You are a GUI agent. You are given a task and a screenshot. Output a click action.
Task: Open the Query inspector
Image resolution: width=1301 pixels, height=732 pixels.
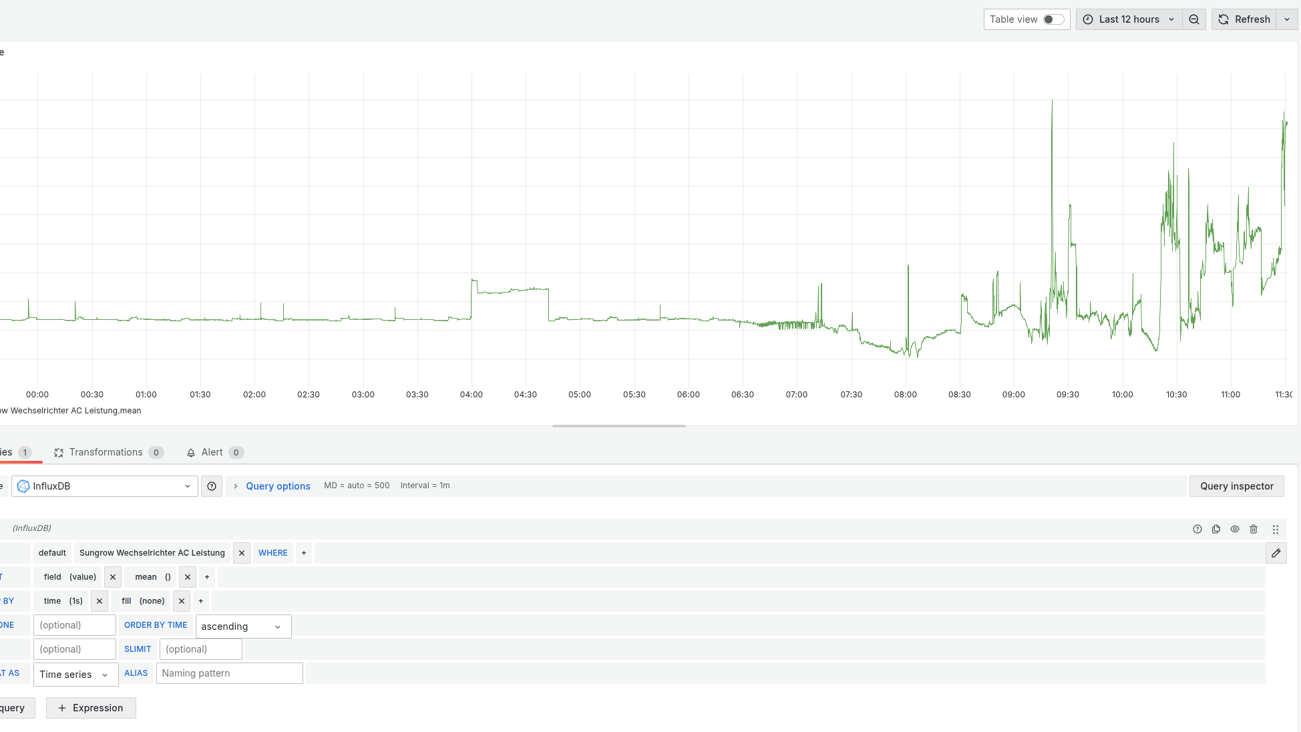pyautogui.click(x=1236, y=486)
